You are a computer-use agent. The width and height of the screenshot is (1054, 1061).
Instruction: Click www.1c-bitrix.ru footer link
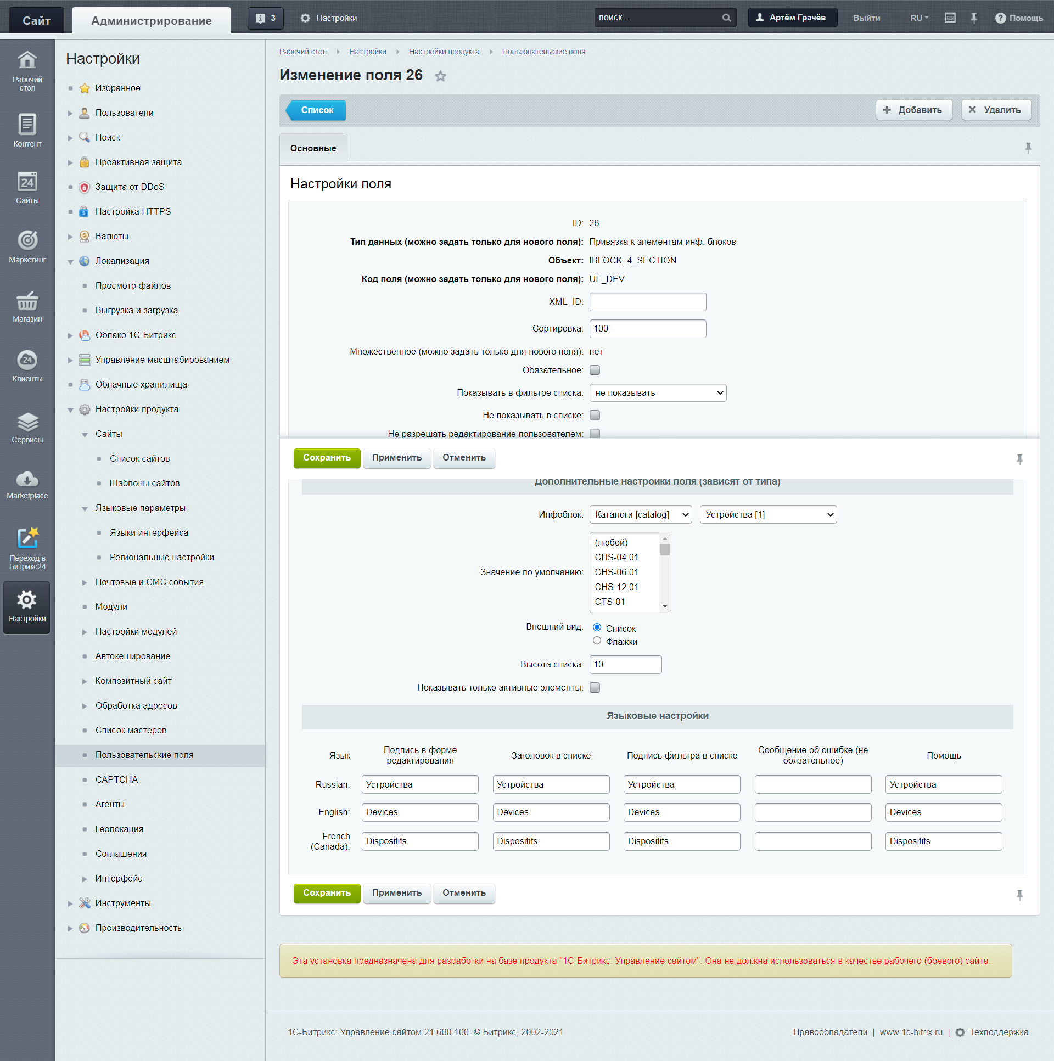pos(911,1032)
